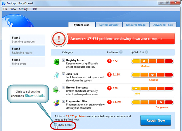The height and width of the screenshot is (131, 182).
Task: Click the Broken Shortcuts title text
Action: (x=77, y=87)
